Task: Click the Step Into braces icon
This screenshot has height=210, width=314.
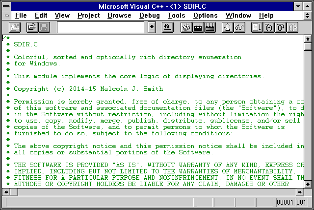Action: click(269, 27)
